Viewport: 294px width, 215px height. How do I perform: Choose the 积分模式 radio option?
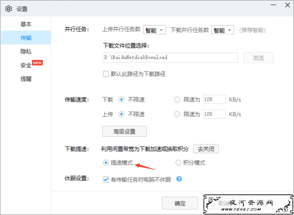point(178,163)
